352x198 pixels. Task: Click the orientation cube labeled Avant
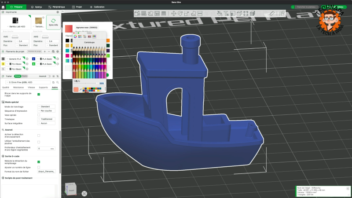click(x=71, y=189)
